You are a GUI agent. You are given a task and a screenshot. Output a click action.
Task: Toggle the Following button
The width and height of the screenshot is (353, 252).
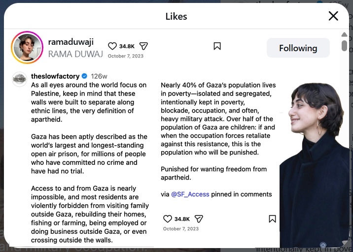[298, 48]
